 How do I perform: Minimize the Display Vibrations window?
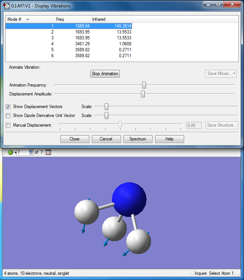coord(208,4)
